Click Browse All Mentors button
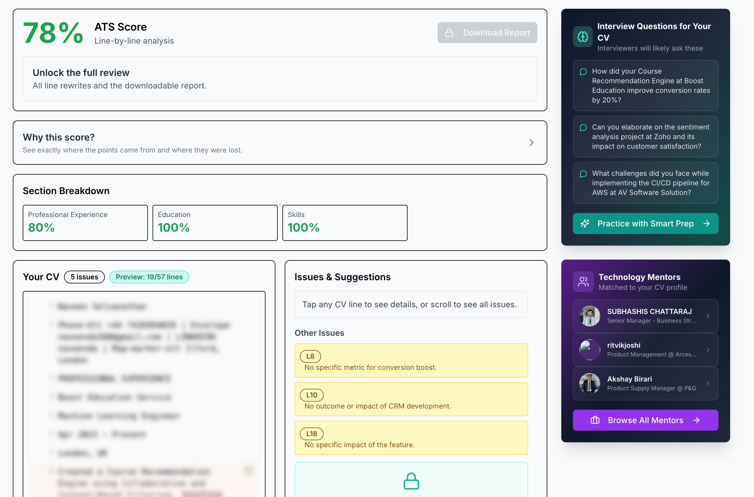The width and height of the screenshot is (754, 497). coord(645,420)
